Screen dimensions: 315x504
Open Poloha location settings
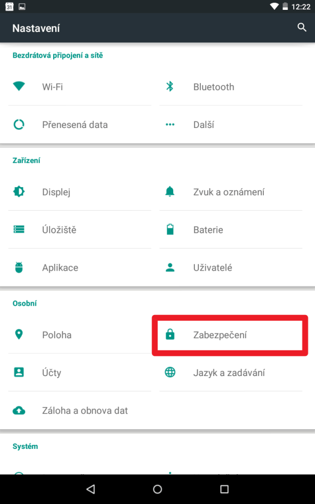(x=80, y=335)
